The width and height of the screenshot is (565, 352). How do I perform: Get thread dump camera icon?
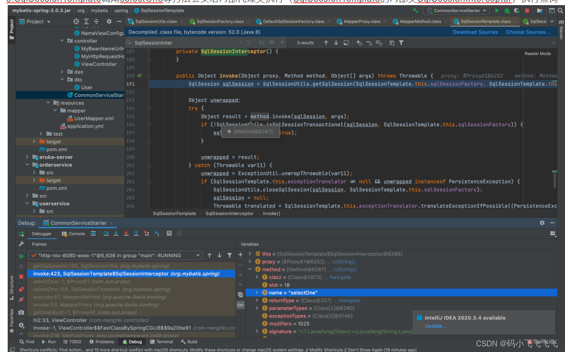[x=21, y=313]
